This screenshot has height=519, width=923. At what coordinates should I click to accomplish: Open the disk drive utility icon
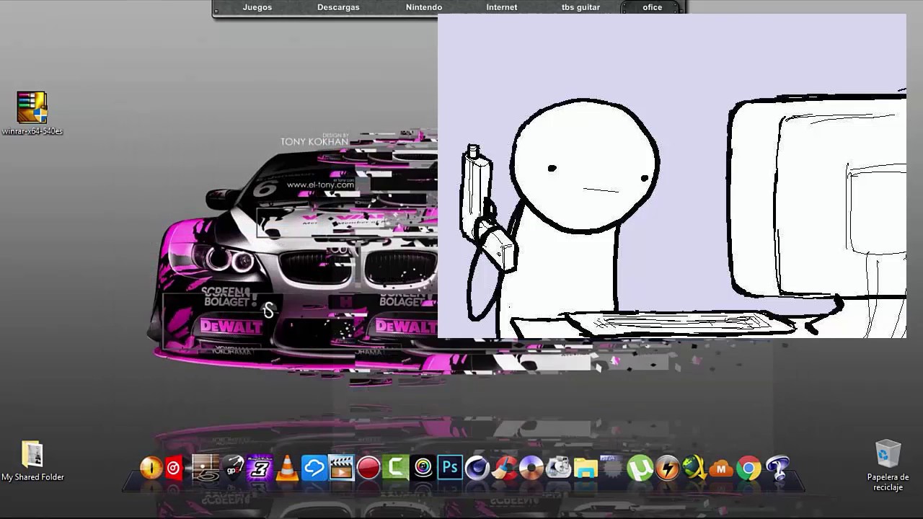[559, 469]
